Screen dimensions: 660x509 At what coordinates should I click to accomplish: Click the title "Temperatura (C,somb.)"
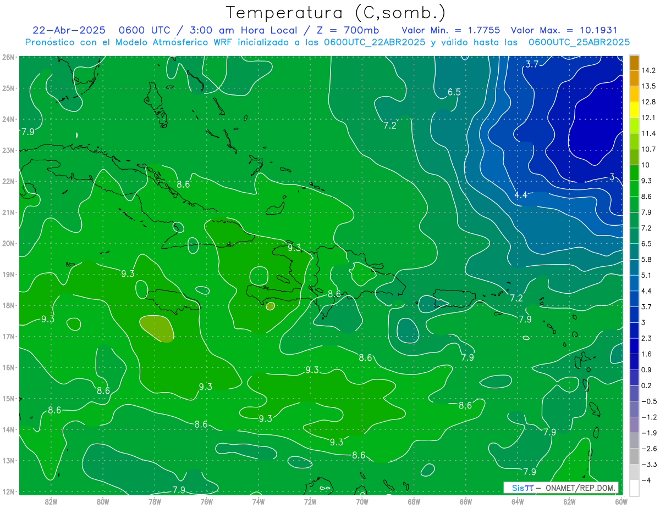[x=336, y=12]
